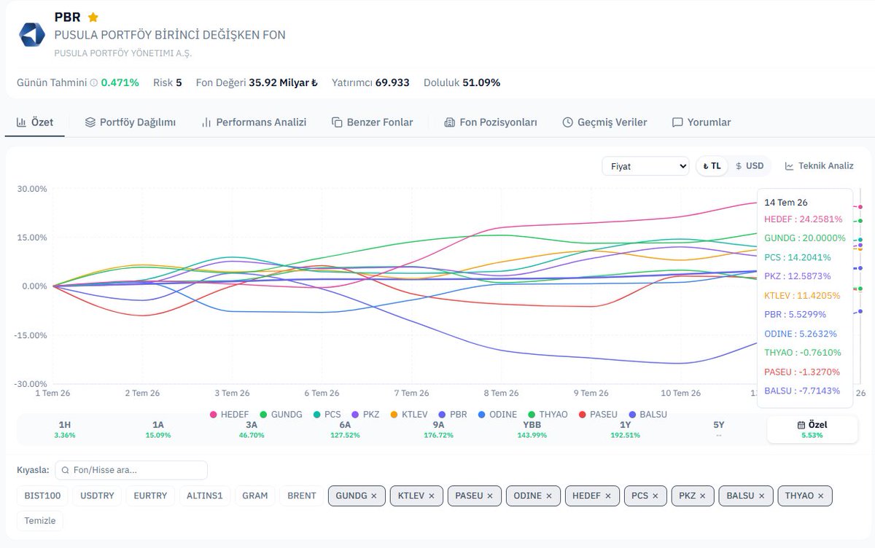Select the 3A time range

coord(252,429)
